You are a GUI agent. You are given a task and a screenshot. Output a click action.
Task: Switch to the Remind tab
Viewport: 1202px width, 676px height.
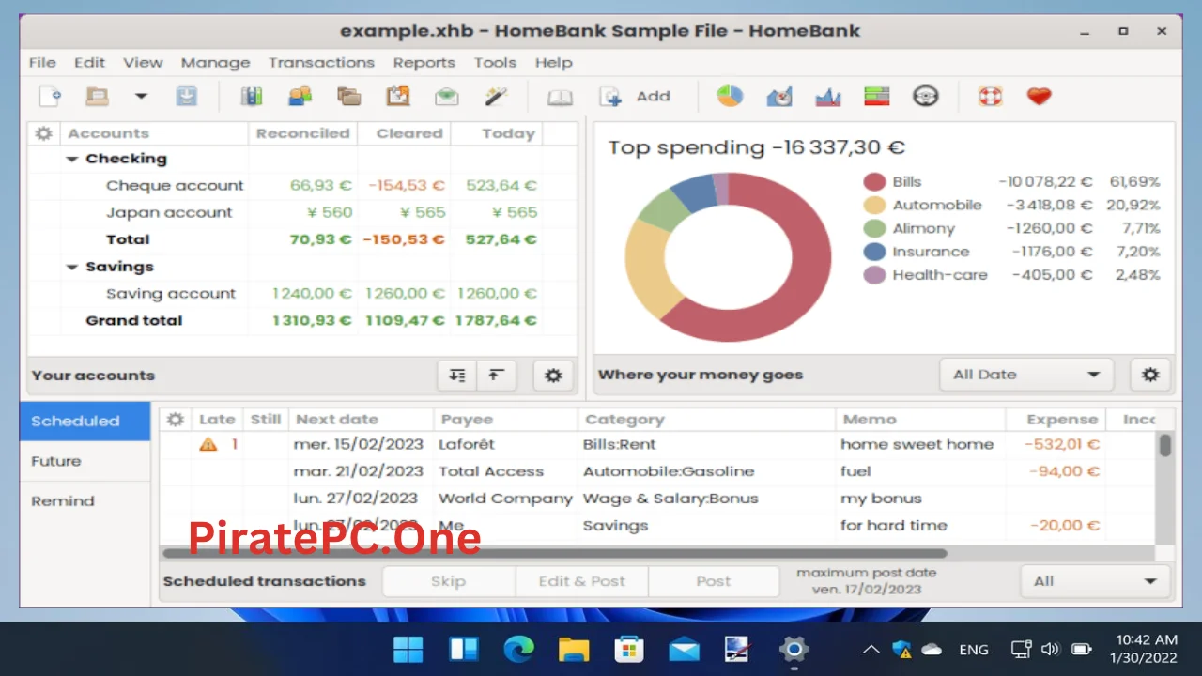(x=85, y=501)
